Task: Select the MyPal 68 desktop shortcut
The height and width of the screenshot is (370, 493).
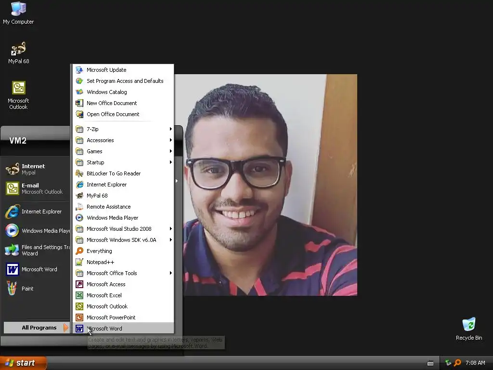Action: coord(18,53)
